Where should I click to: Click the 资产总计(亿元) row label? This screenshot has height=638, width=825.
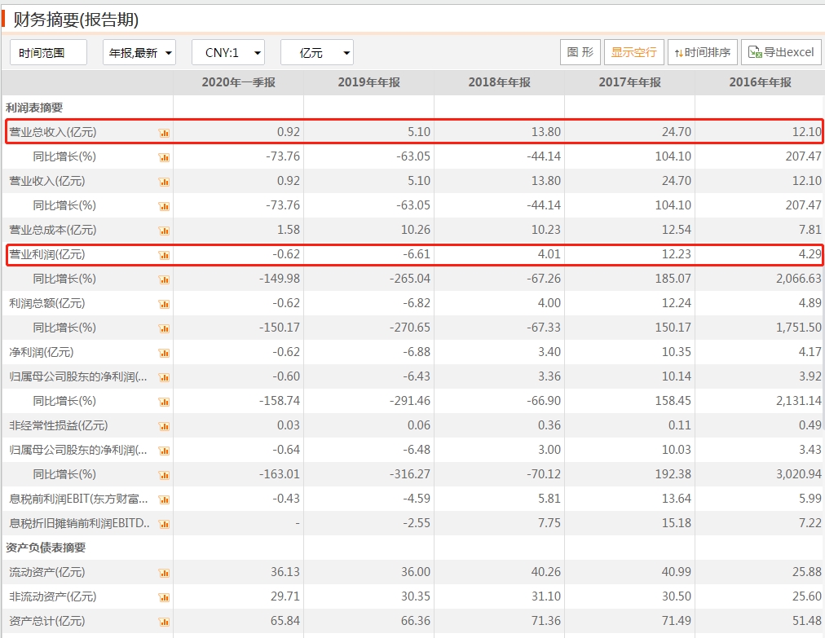pos(46,621)
